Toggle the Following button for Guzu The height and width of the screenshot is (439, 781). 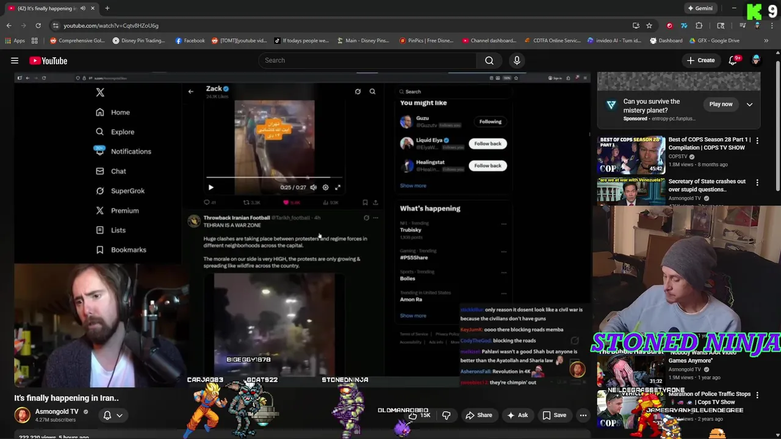click(490, 121)
